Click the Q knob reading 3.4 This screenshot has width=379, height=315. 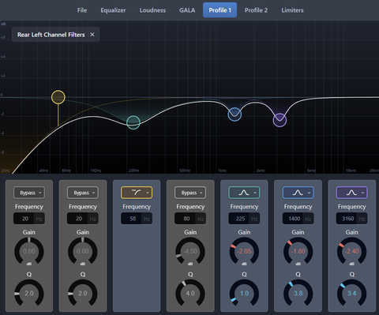(x=351, y=294)
